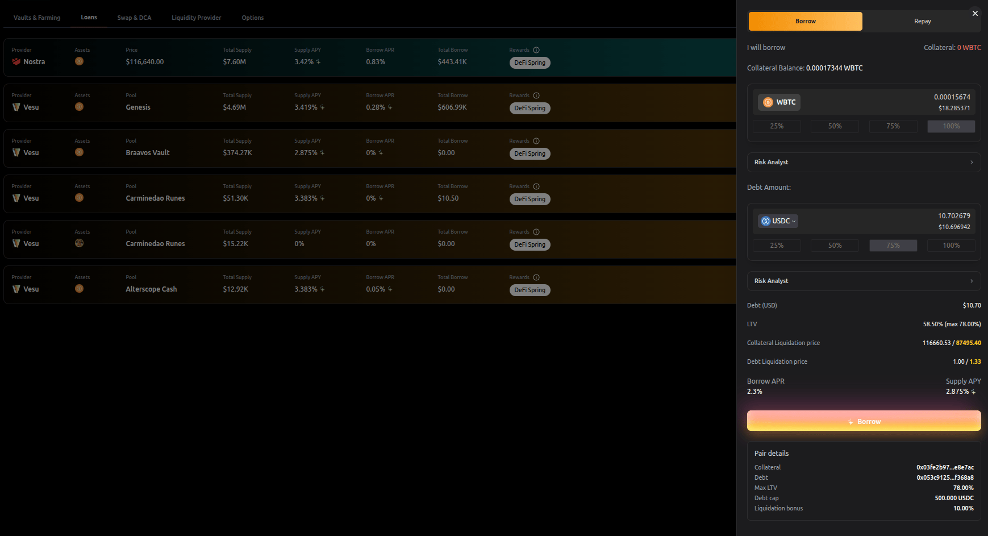988x536 pixels.
Task: Switch to Swap & DCA tab
Action: [x=134, y=18]
